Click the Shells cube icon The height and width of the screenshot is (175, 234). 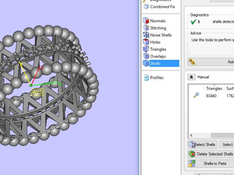point(146,63)
